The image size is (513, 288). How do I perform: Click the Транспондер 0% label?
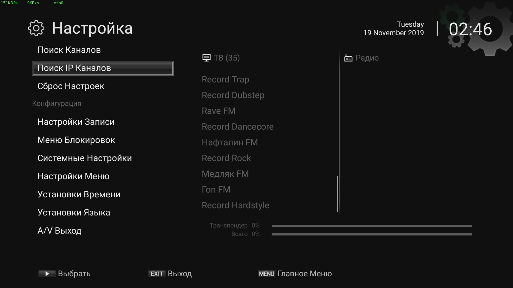235,226
